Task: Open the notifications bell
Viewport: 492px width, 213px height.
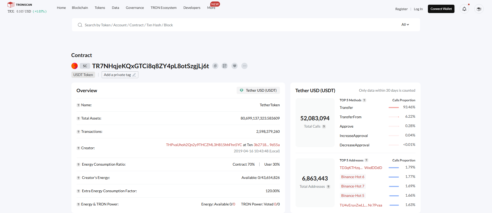Action: point(464,9)
